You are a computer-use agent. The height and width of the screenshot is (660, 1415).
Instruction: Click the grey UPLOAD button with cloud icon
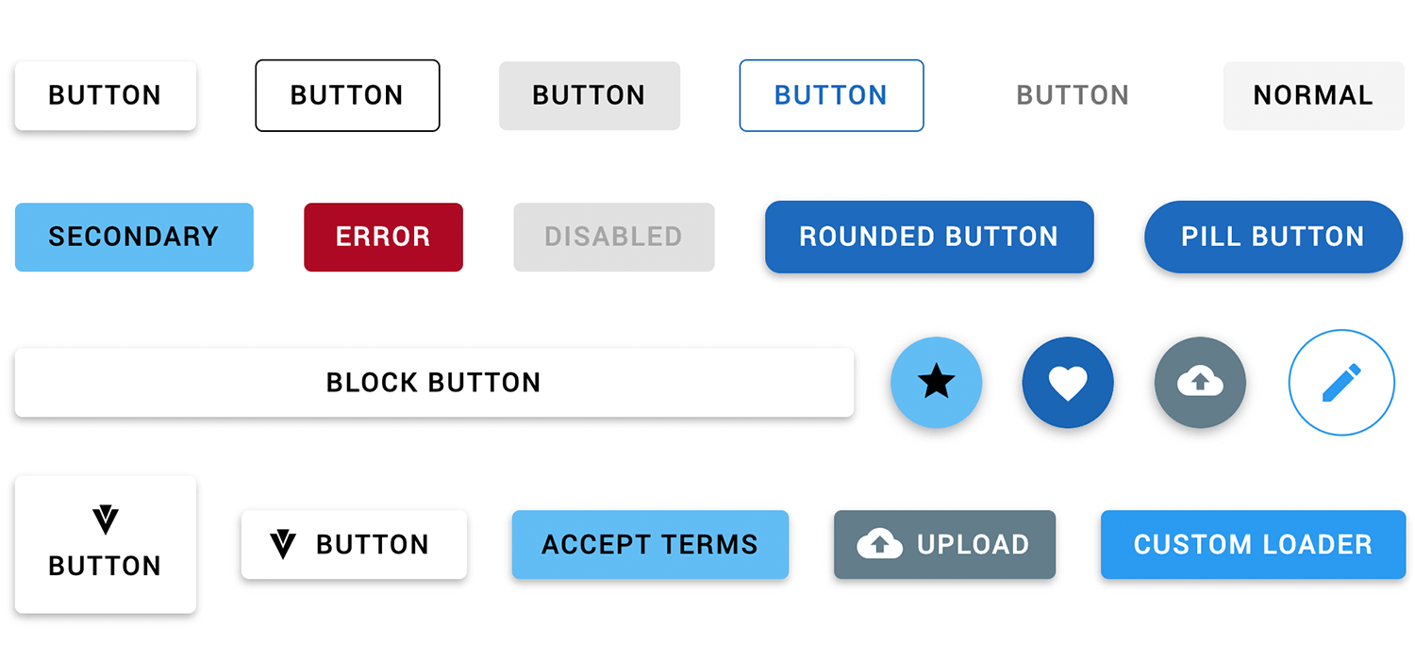[944, 544]
